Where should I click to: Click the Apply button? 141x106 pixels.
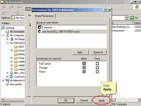[x=102, y=100]
